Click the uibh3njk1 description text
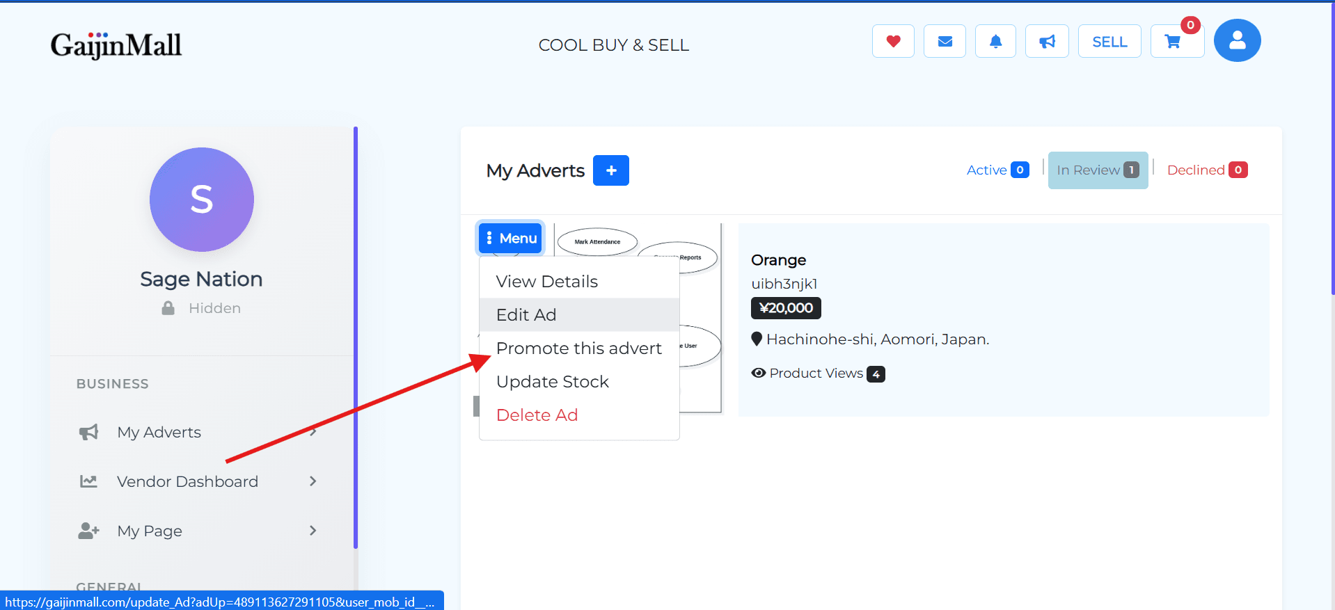Screen dimensions: 1335x610 pyautogui.click(x=784, y=284)
